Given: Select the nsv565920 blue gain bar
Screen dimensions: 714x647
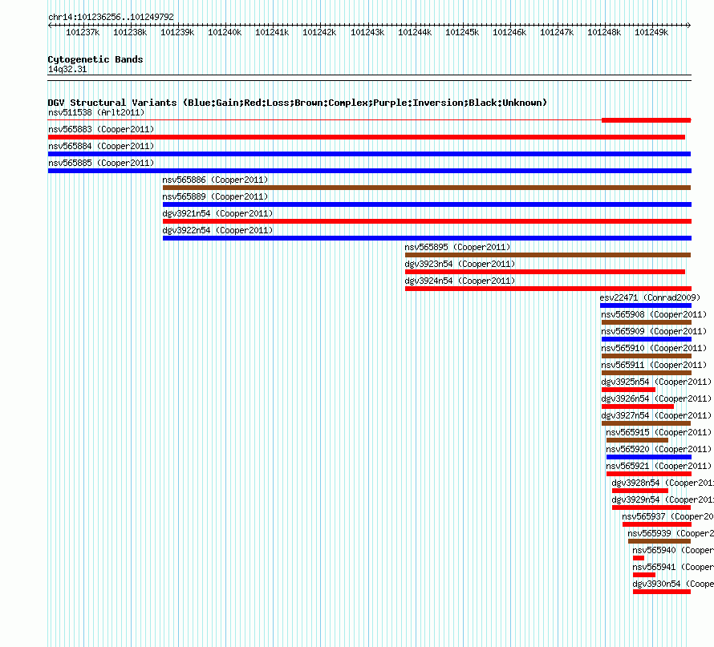Looking at the screenshot, I should [x=649, y=457].
